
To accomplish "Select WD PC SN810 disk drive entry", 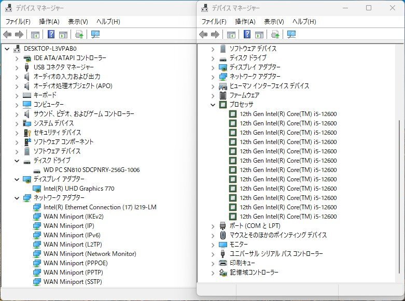I will tap(91, 170).
